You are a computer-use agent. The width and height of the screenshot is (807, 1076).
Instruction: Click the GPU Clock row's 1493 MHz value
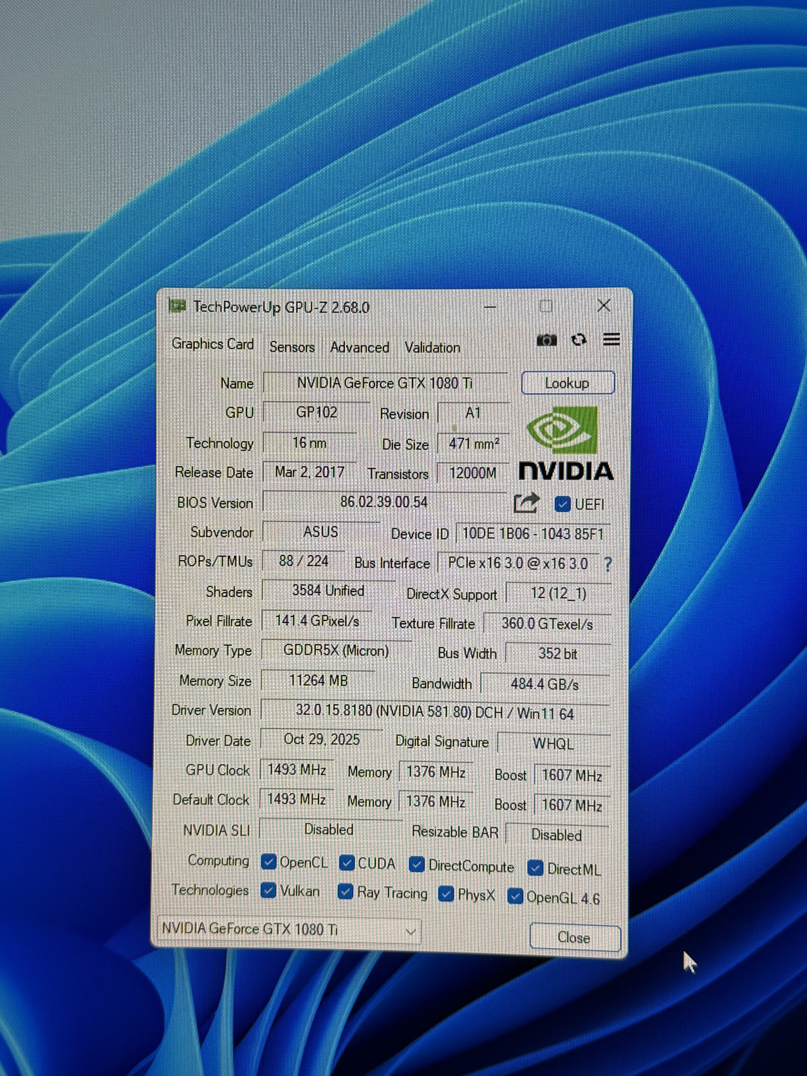pyautogui.click(x=297, y=770)
